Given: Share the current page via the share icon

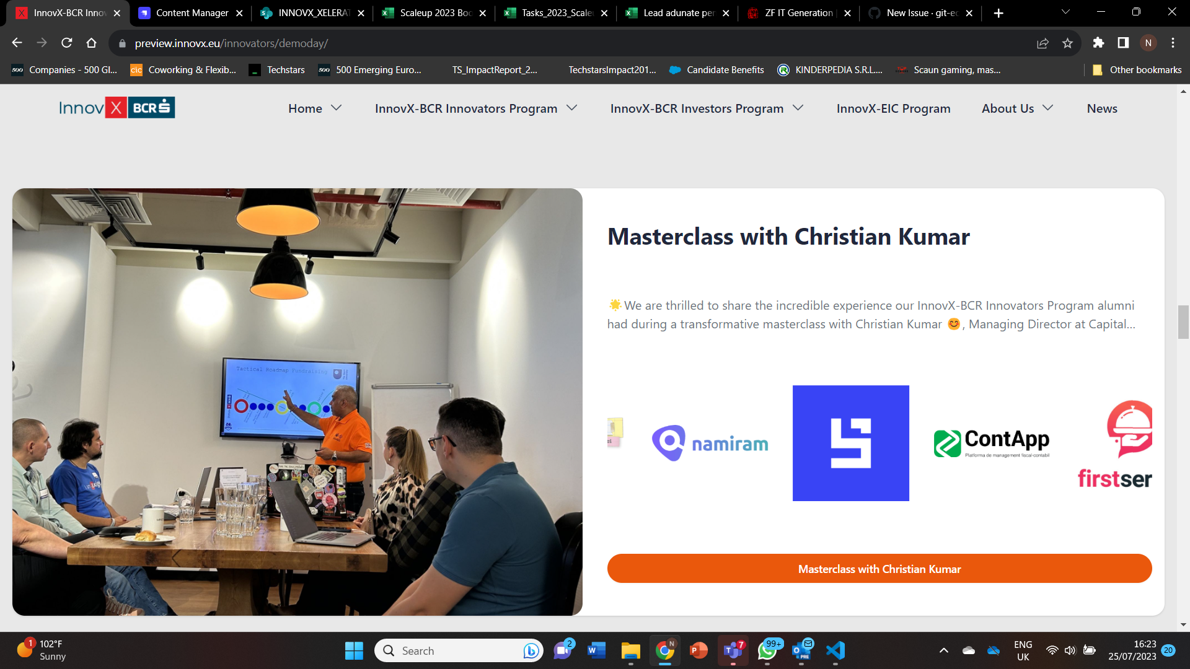Looking at the screenshot, I should 1043,43.
